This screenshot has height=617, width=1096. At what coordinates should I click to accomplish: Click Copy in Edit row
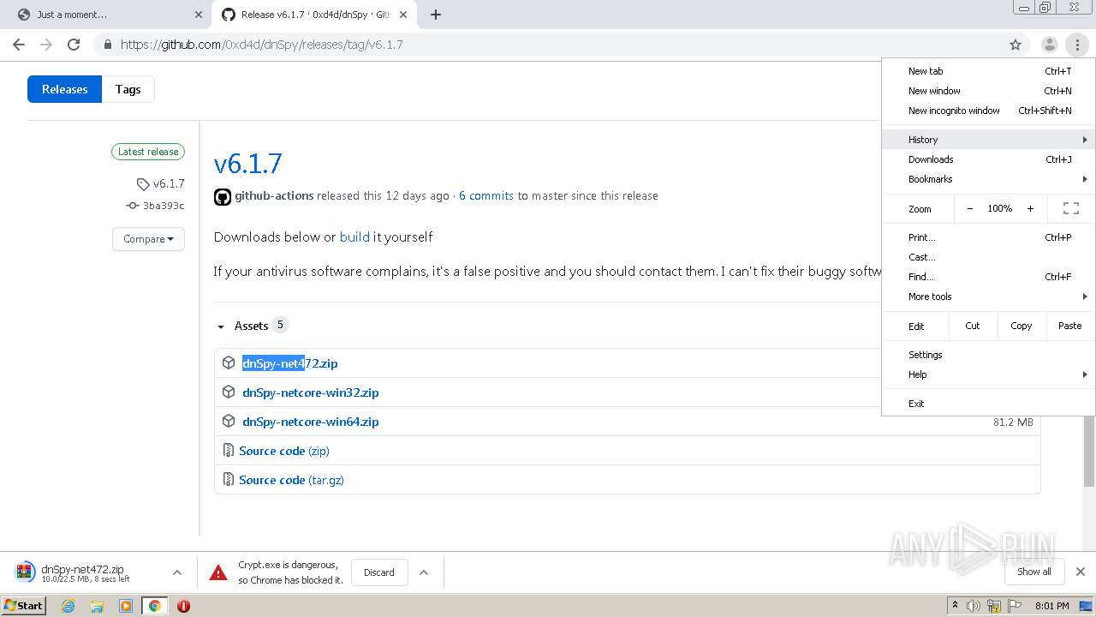coord(1021,326)
